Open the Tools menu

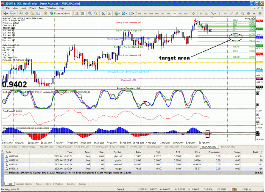pos(42,8)
